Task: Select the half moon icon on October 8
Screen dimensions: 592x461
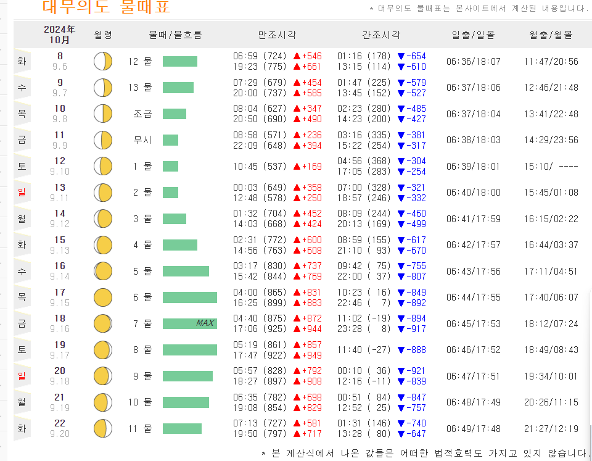Action: pos(102,61)
